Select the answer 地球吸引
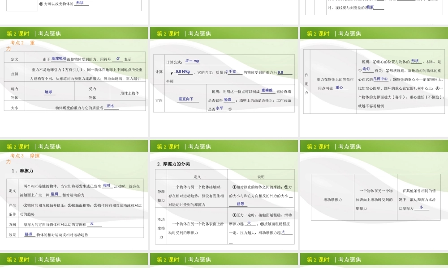The width and height of the screenshot is (448, 268). [x=59, y=59]
